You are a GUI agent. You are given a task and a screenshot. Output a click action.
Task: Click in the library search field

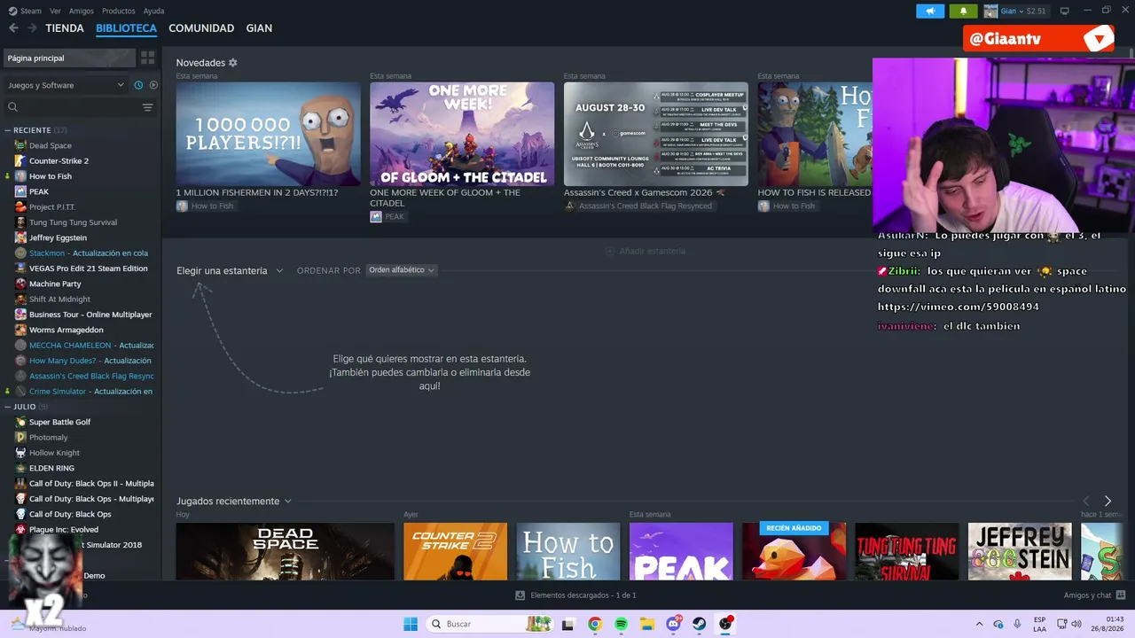71,107
